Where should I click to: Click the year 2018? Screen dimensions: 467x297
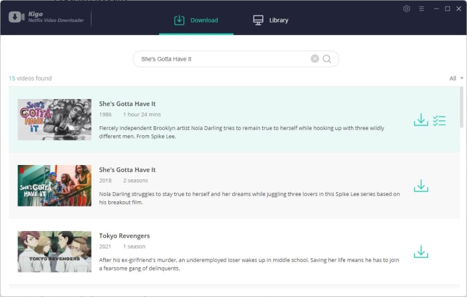click(x=106, y=181)
